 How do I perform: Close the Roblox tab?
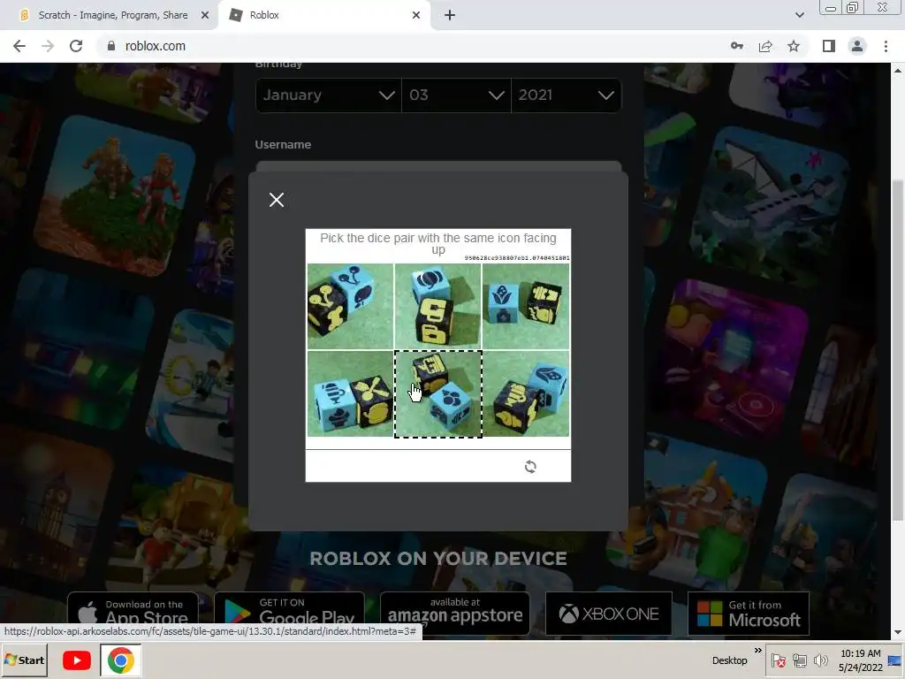pyautogui.click(x=416, y=15)
